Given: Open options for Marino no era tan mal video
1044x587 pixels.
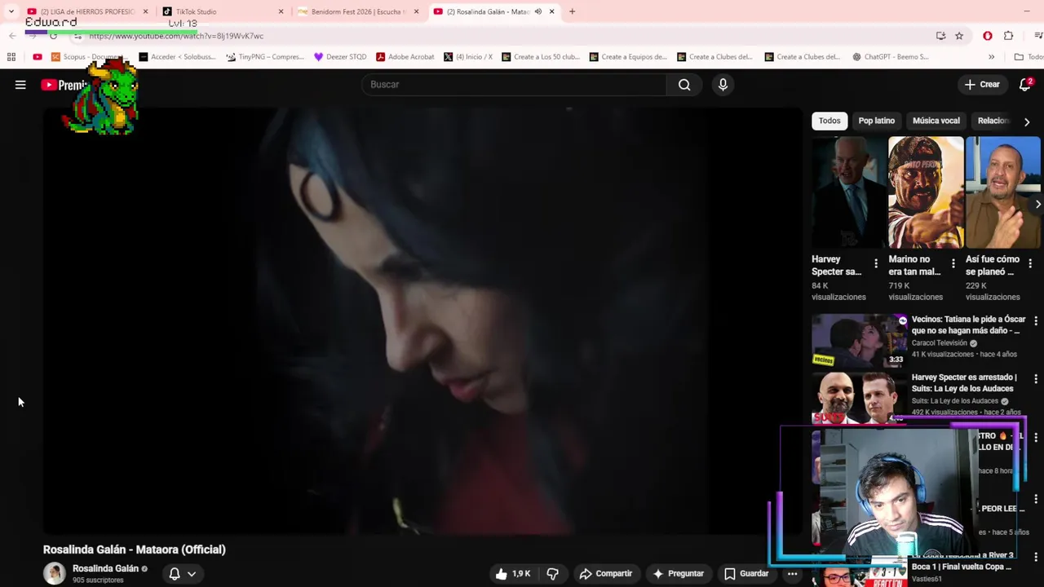Looking at the screenshot, I should click(x=953, y=263).
